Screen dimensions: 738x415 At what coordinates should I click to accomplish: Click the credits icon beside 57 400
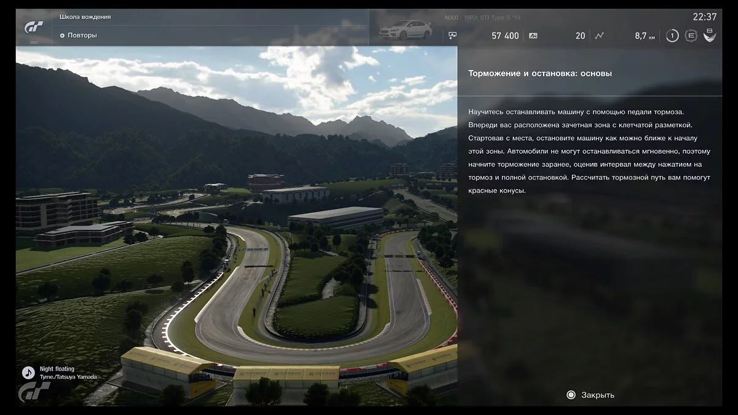453,36
